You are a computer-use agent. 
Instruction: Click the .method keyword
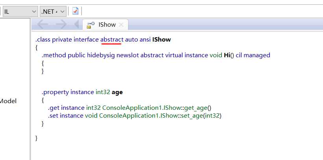coord(54,55)
